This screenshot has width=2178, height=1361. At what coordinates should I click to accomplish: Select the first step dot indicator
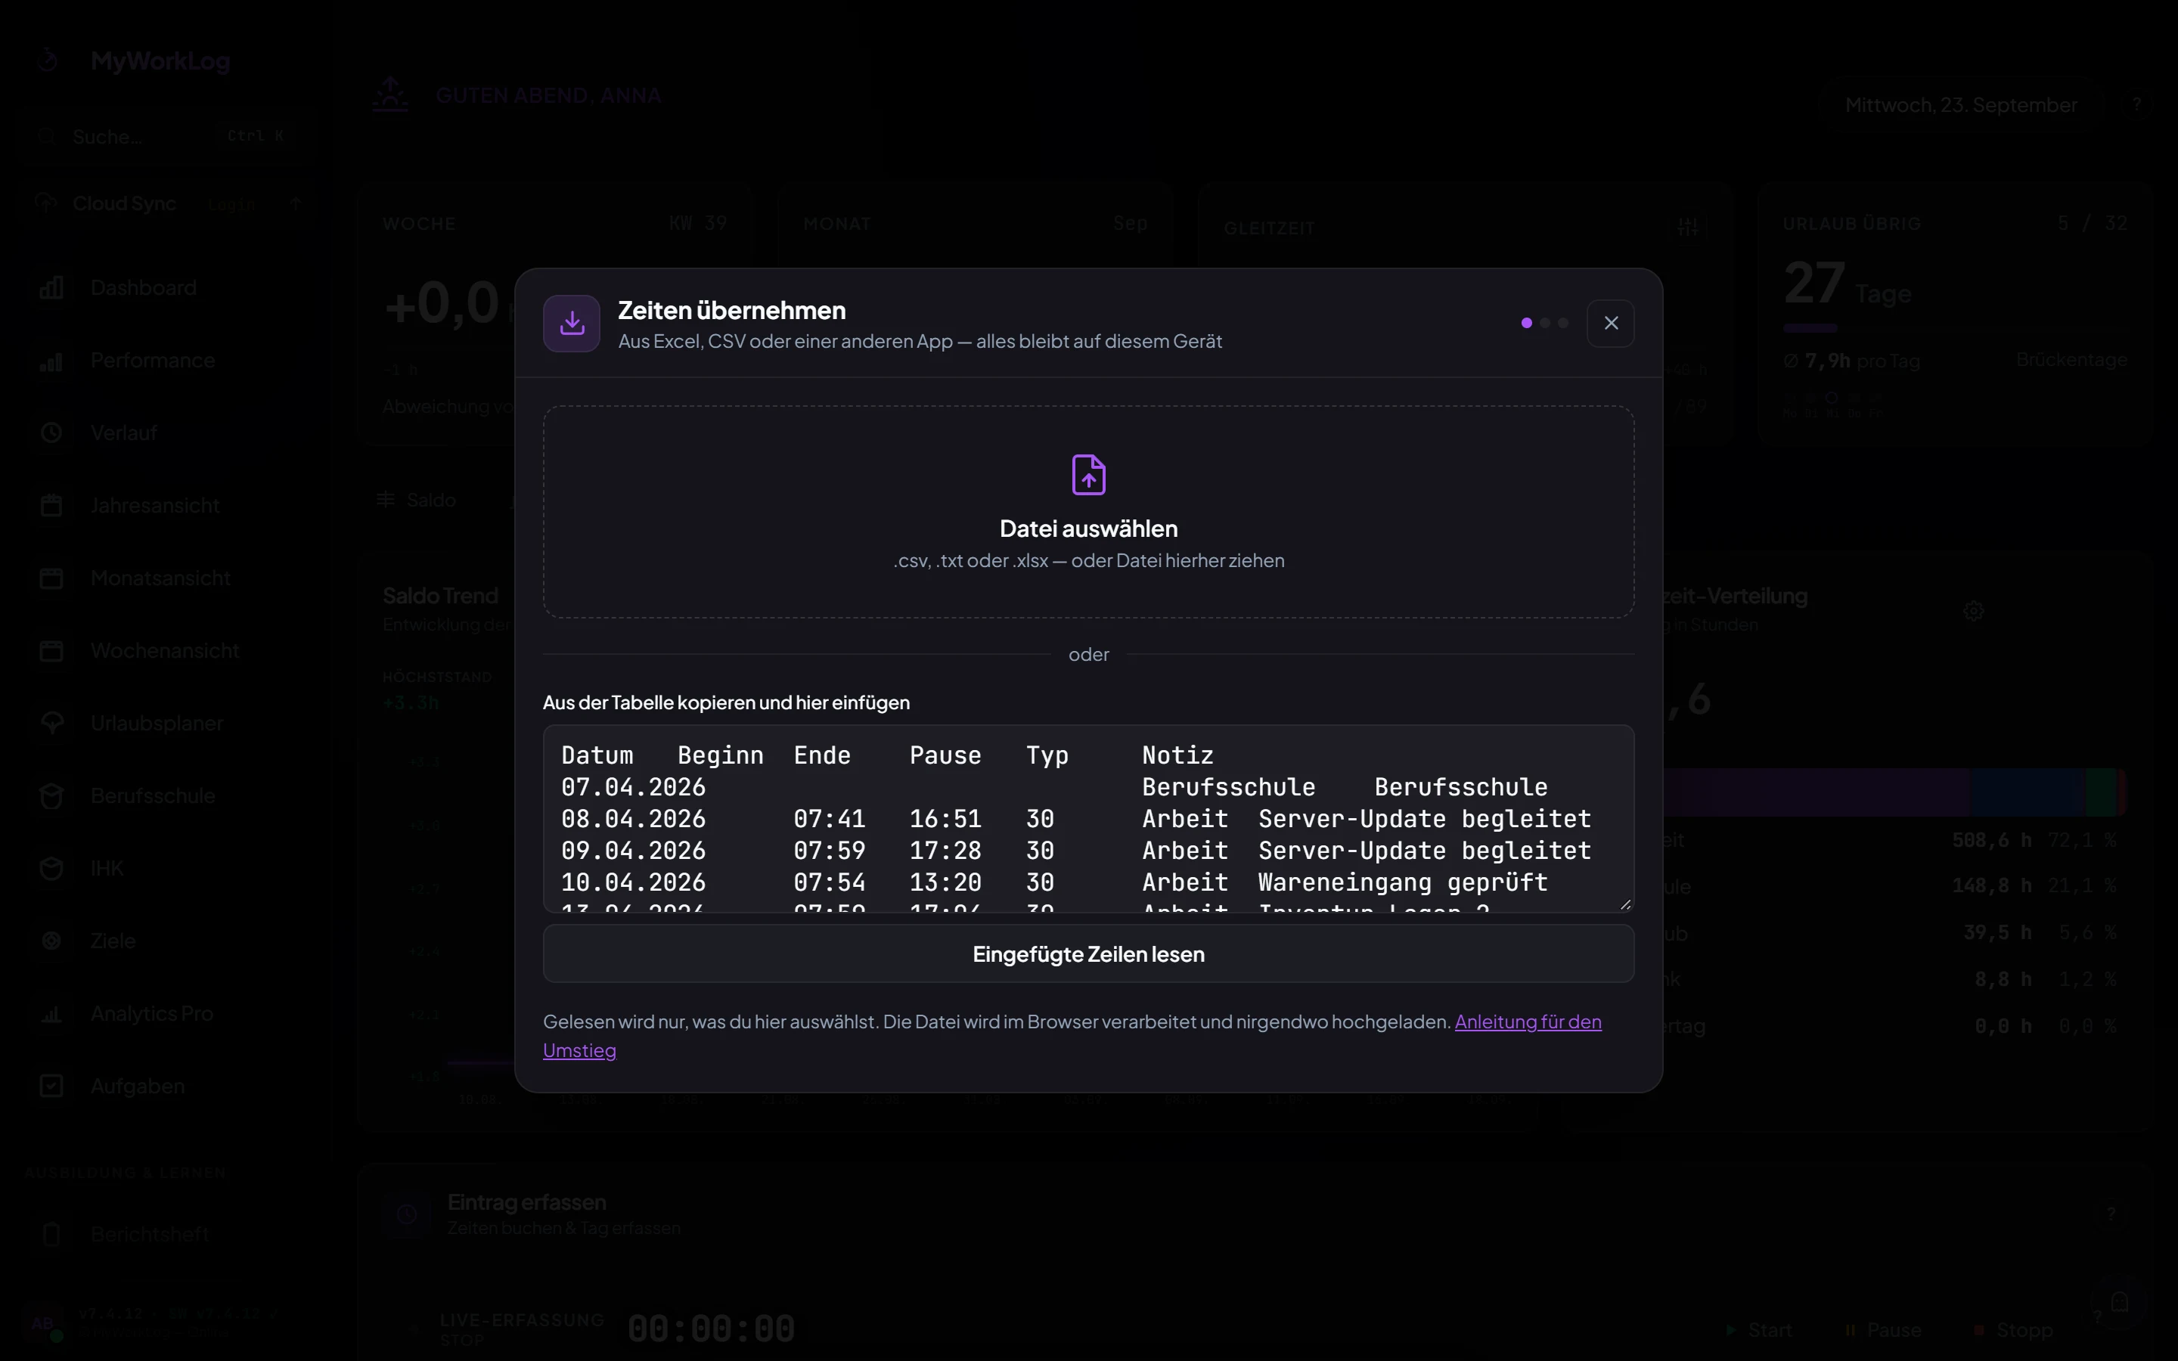click(1526, 323)
